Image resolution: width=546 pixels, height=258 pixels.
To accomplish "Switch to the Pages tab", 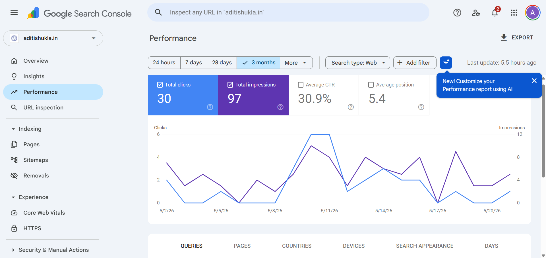I will click(242, 246).
